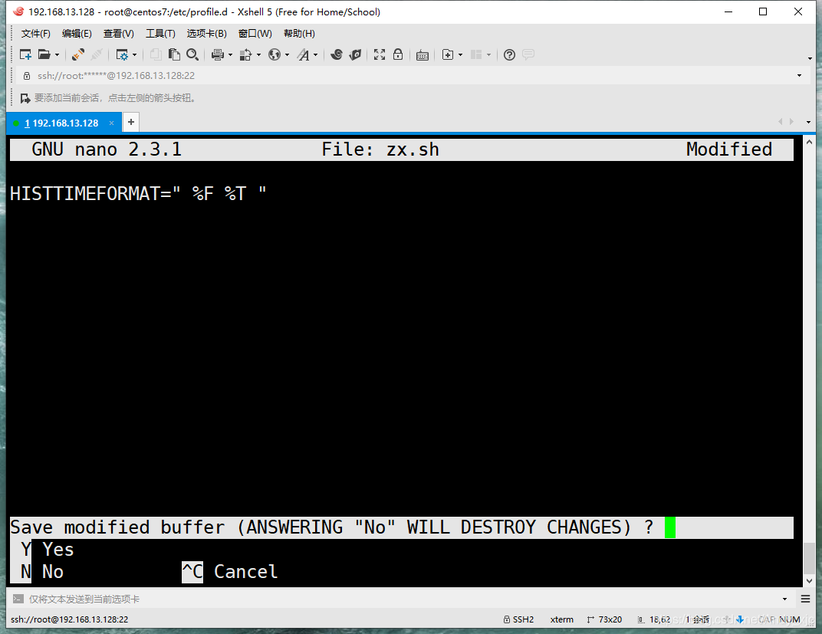Expand the color scheme dropdown arrow
The height and width of the screenshot is (634, 822).
pos(258,55)
